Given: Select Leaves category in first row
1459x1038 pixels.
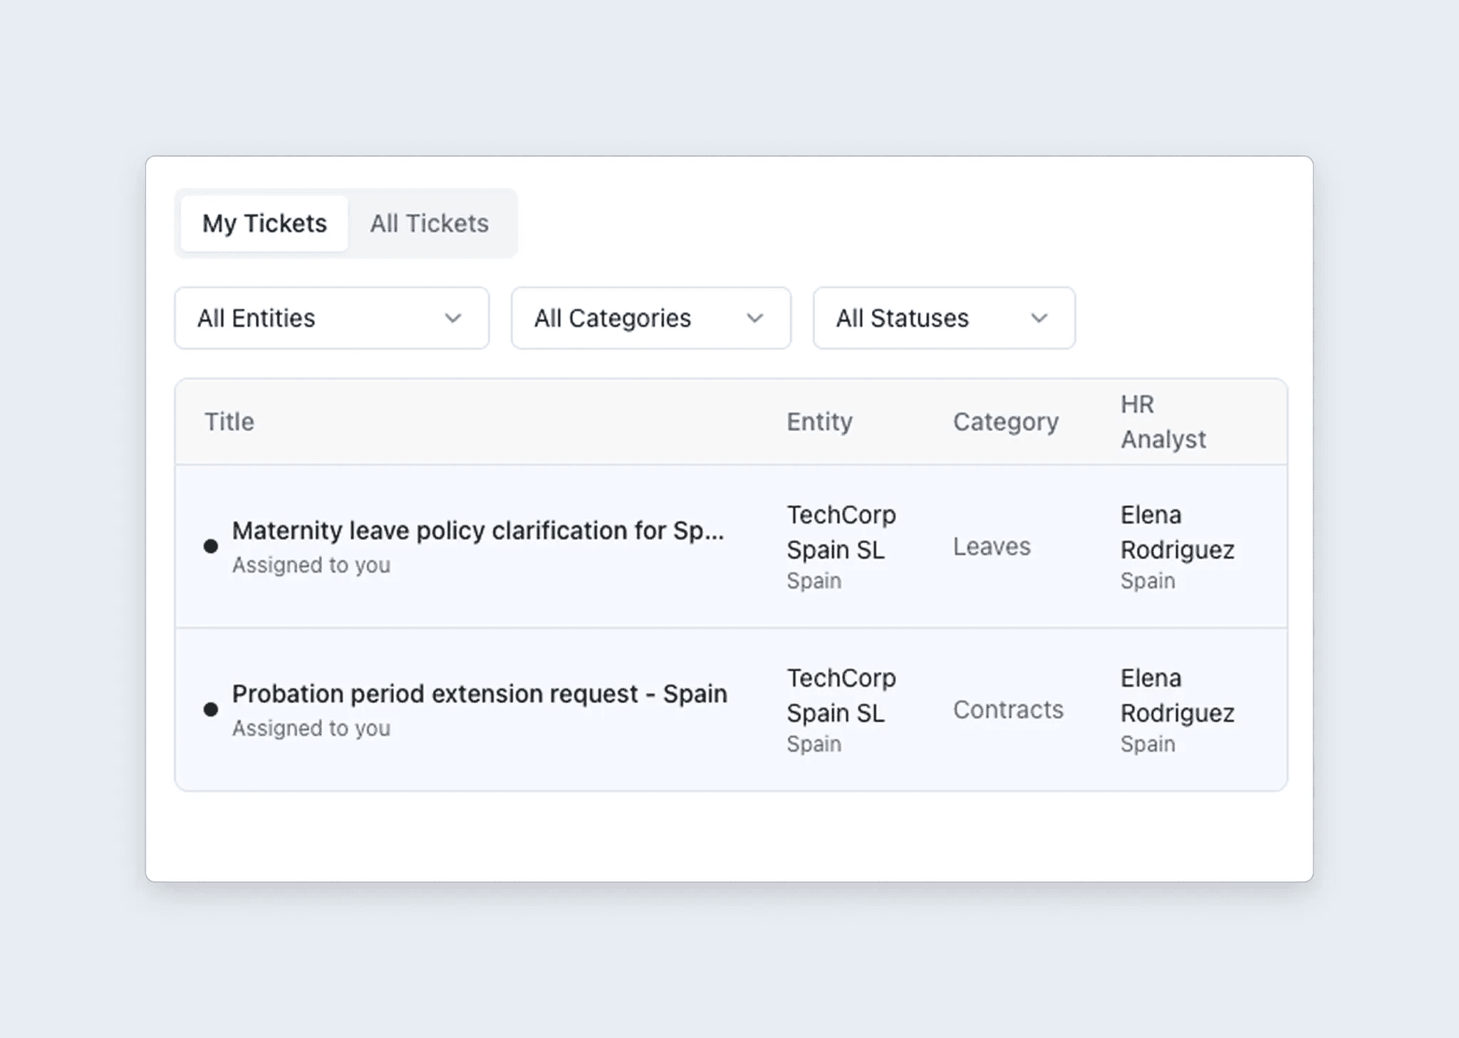Looking at the screenshot, I should coord(992,546).
